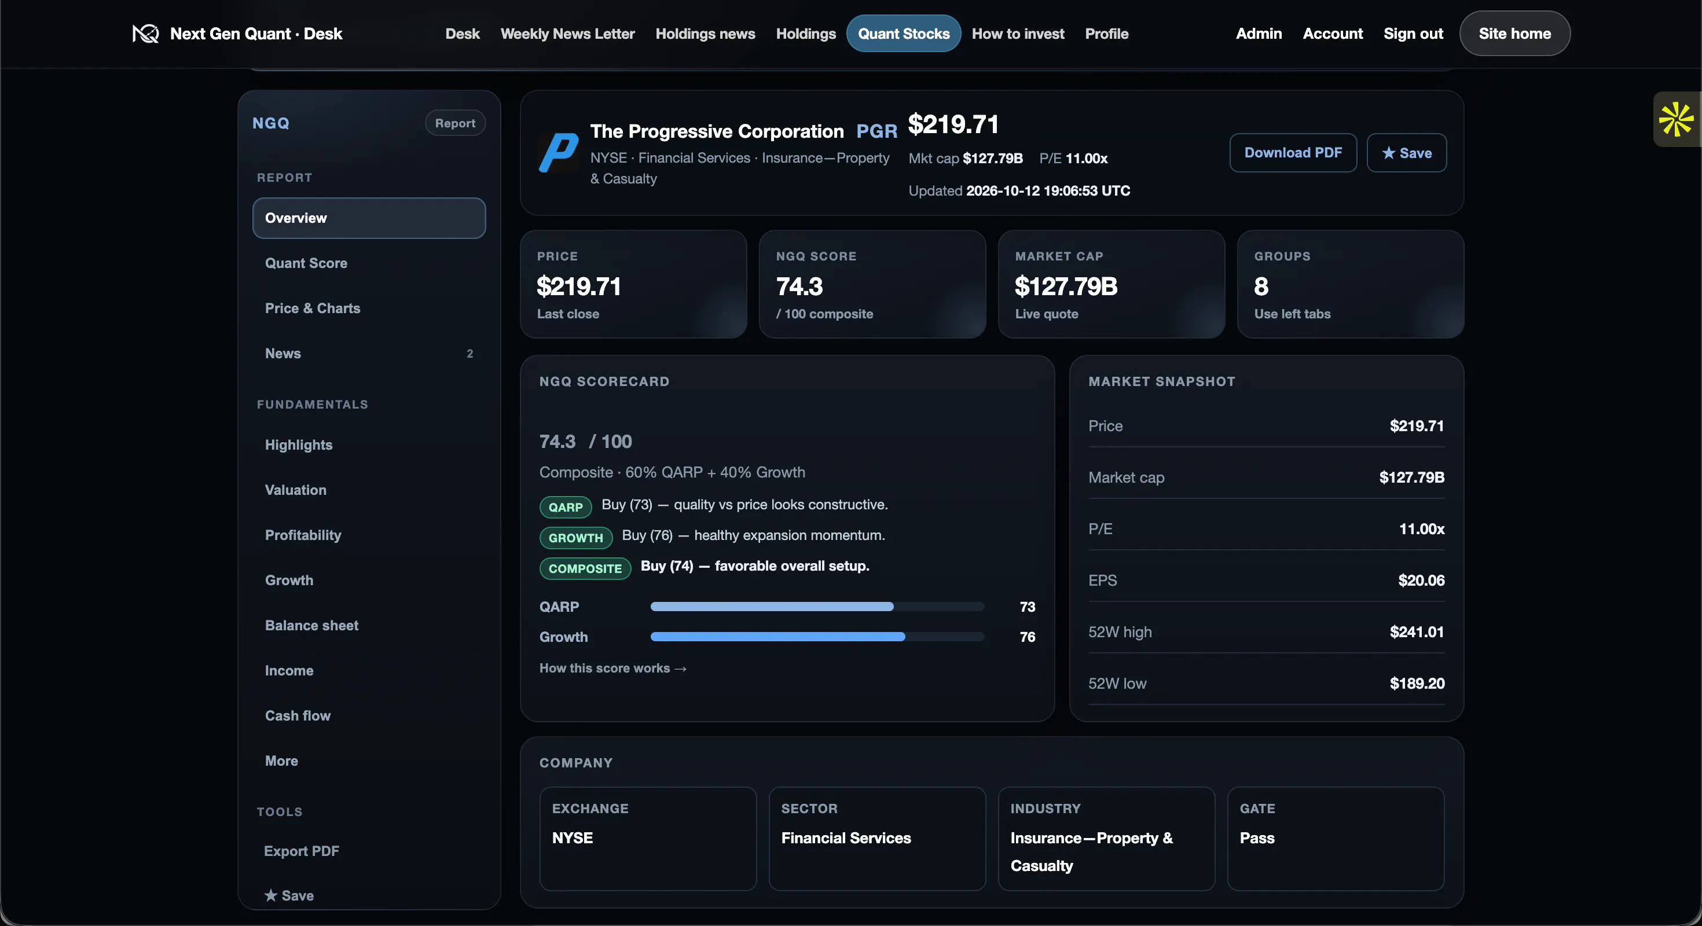
Task: Open the Holdings nav tab
Action: (805, 34)
